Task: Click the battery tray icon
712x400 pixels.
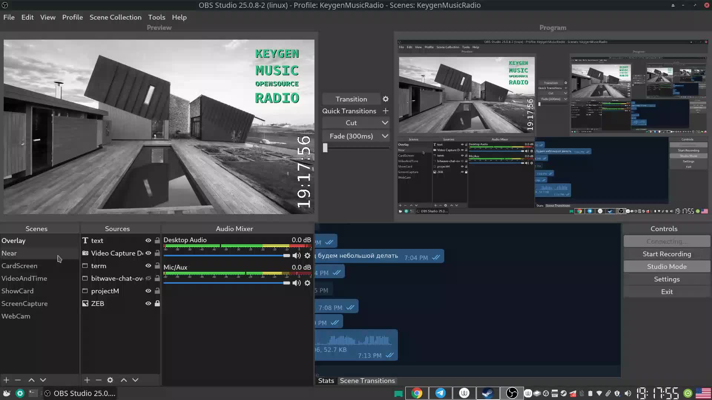Action: [x=590, y=393]
